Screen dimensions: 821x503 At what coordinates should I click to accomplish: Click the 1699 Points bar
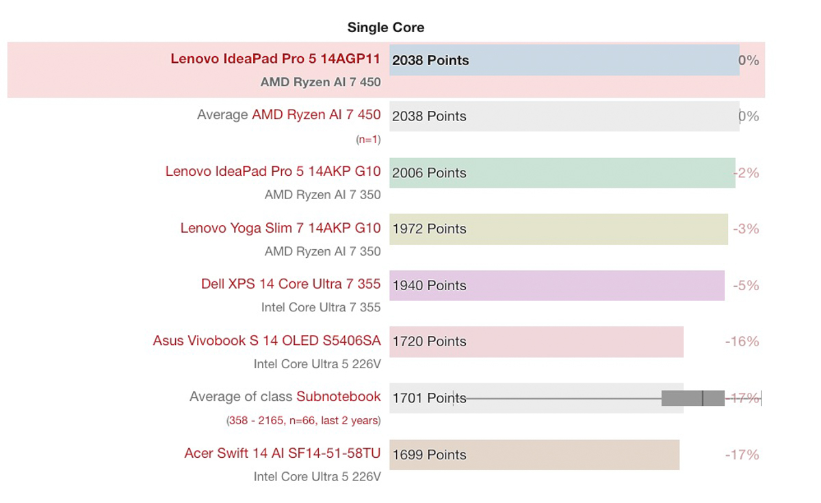click(x=534, y=454)
